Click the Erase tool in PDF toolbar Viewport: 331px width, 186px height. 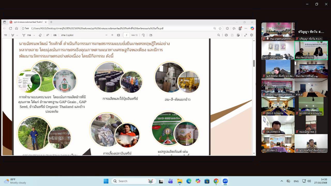pyautogui.click(x=40, y=35)
